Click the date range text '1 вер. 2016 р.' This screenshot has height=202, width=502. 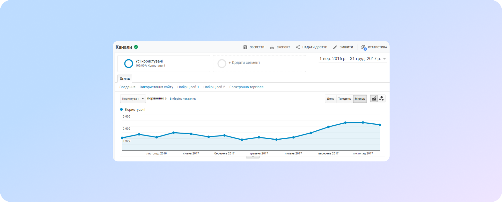point(333,59)
